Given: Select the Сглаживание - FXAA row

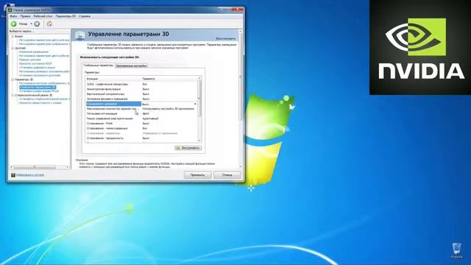Looking at the screenshot, I should pos(142,124).
